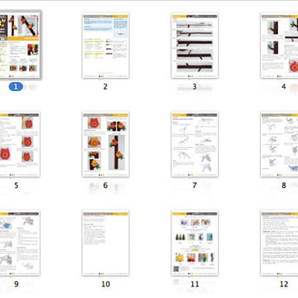Select page 3 thumbnail with branch photos
The height and width of the screenshot is (298, 298).
pos(195,46)
